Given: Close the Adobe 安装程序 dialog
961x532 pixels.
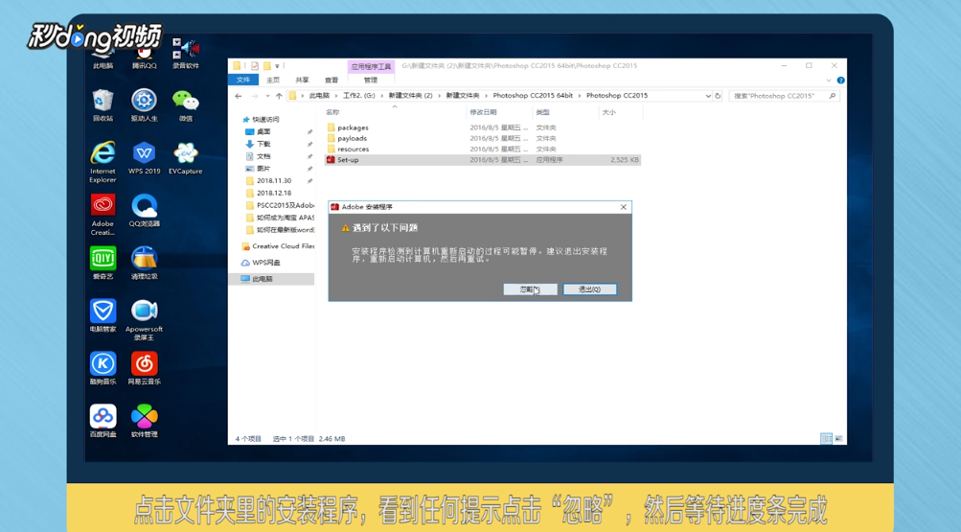Looking at the screenshot, I should 624,207.
